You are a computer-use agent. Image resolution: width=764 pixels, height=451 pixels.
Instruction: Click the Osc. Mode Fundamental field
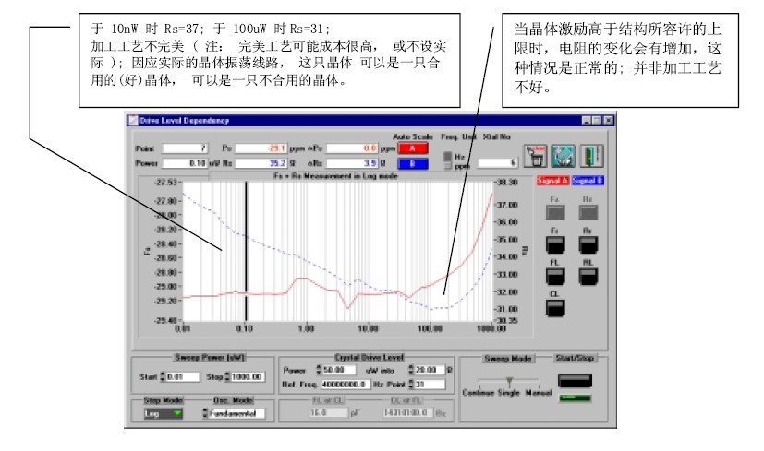pos(236,414)
